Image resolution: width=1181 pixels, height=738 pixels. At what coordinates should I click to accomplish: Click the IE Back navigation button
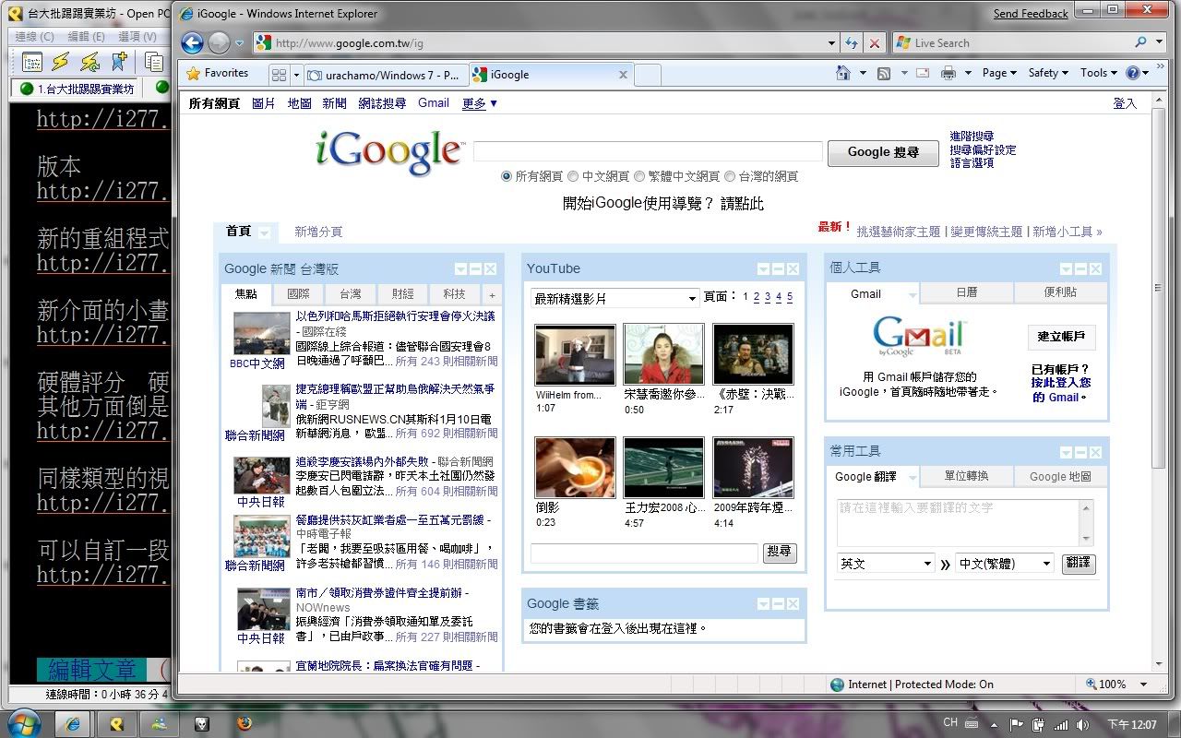[x=192, y=42]
